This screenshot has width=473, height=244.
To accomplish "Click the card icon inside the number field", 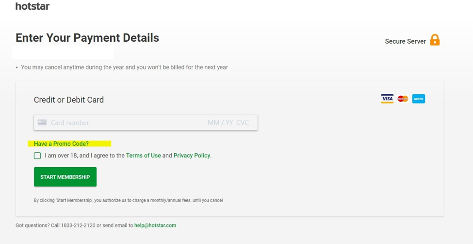I will point(42,122).
